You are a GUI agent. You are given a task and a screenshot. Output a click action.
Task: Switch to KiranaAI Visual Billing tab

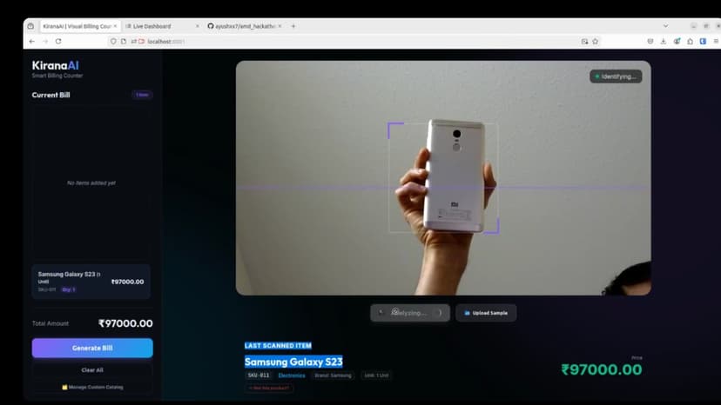point(80,26)
